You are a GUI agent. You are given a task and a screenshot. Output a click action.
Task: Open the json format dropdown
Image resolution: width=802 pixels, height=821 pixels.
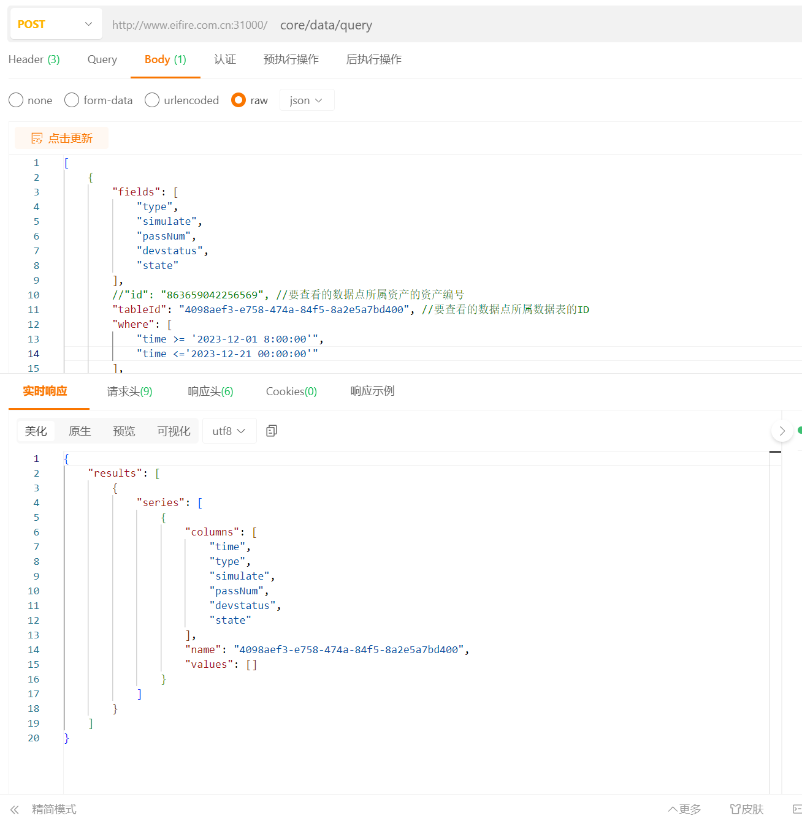coord(307,100)
